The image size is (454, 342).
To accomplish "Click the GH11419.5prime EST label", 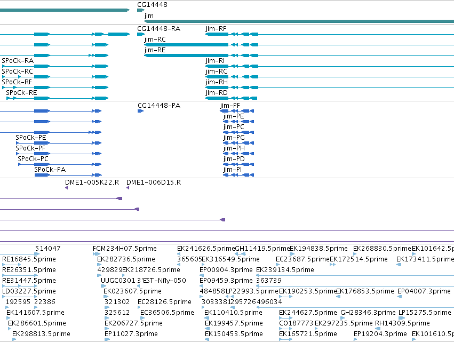I will click(262, 249).
